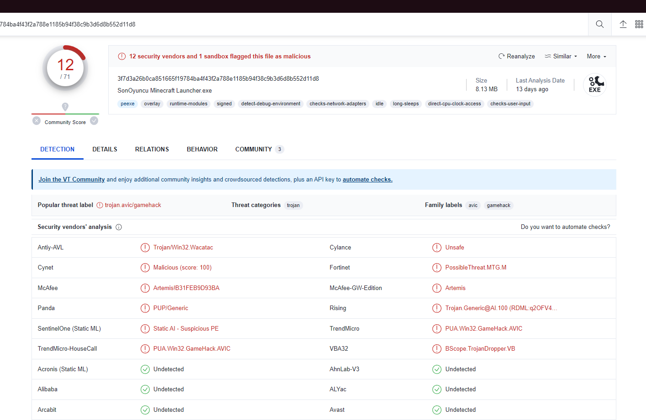
Task: Click the Alibaba undetected check icon
Action: [145, 389]
